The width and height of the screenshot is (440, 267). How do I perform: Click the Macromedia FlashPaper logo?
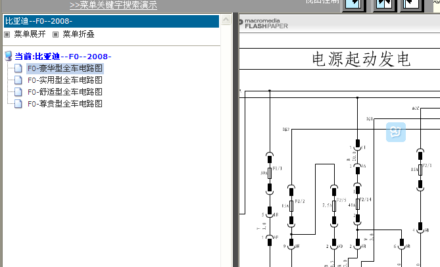tap(264, 24)
